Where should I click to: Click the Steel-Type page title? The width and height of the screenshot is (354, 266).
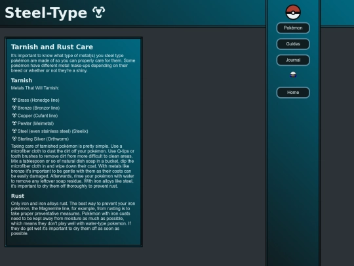pyautogui.click(x=46, y=13)
